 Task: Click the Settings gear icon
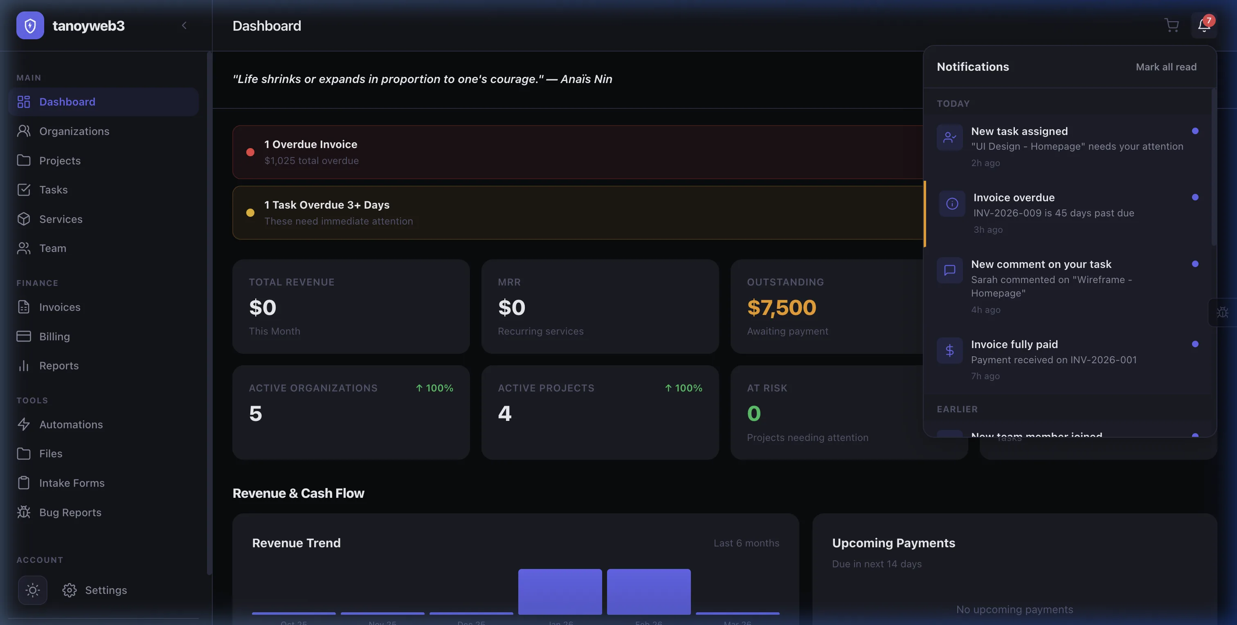click(69, 590)
